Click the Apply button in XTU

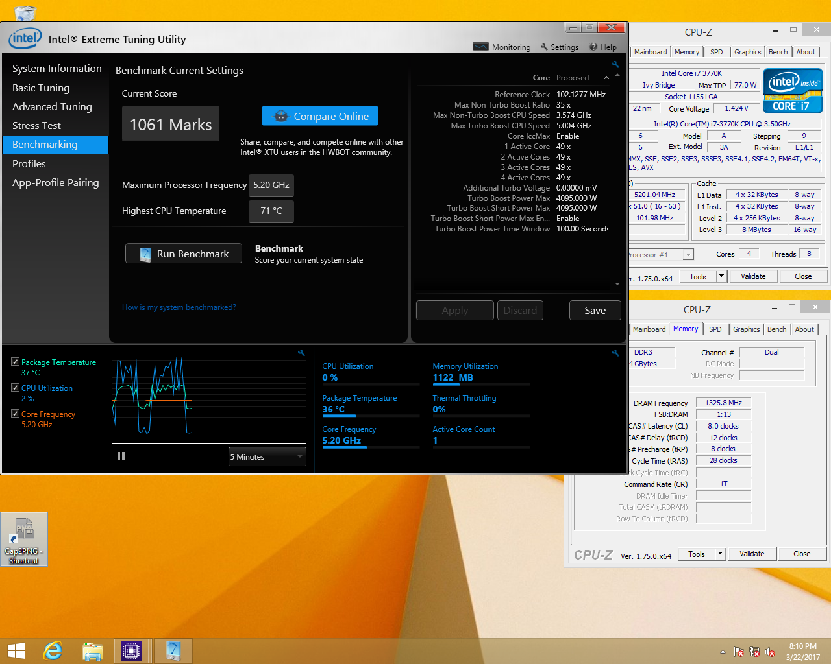455,311
